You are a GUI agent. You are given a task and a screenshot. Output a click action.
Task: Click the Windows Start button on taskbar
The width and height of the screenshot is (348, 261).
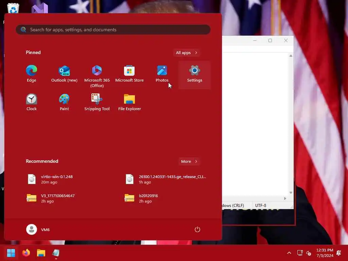click(x=11, y=253)
